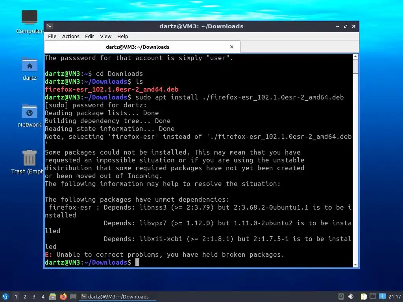Click the dartz@VM3 terminal taskbar button
The width and height of the screenshot is (403, 302).
[x=117, y=296]
